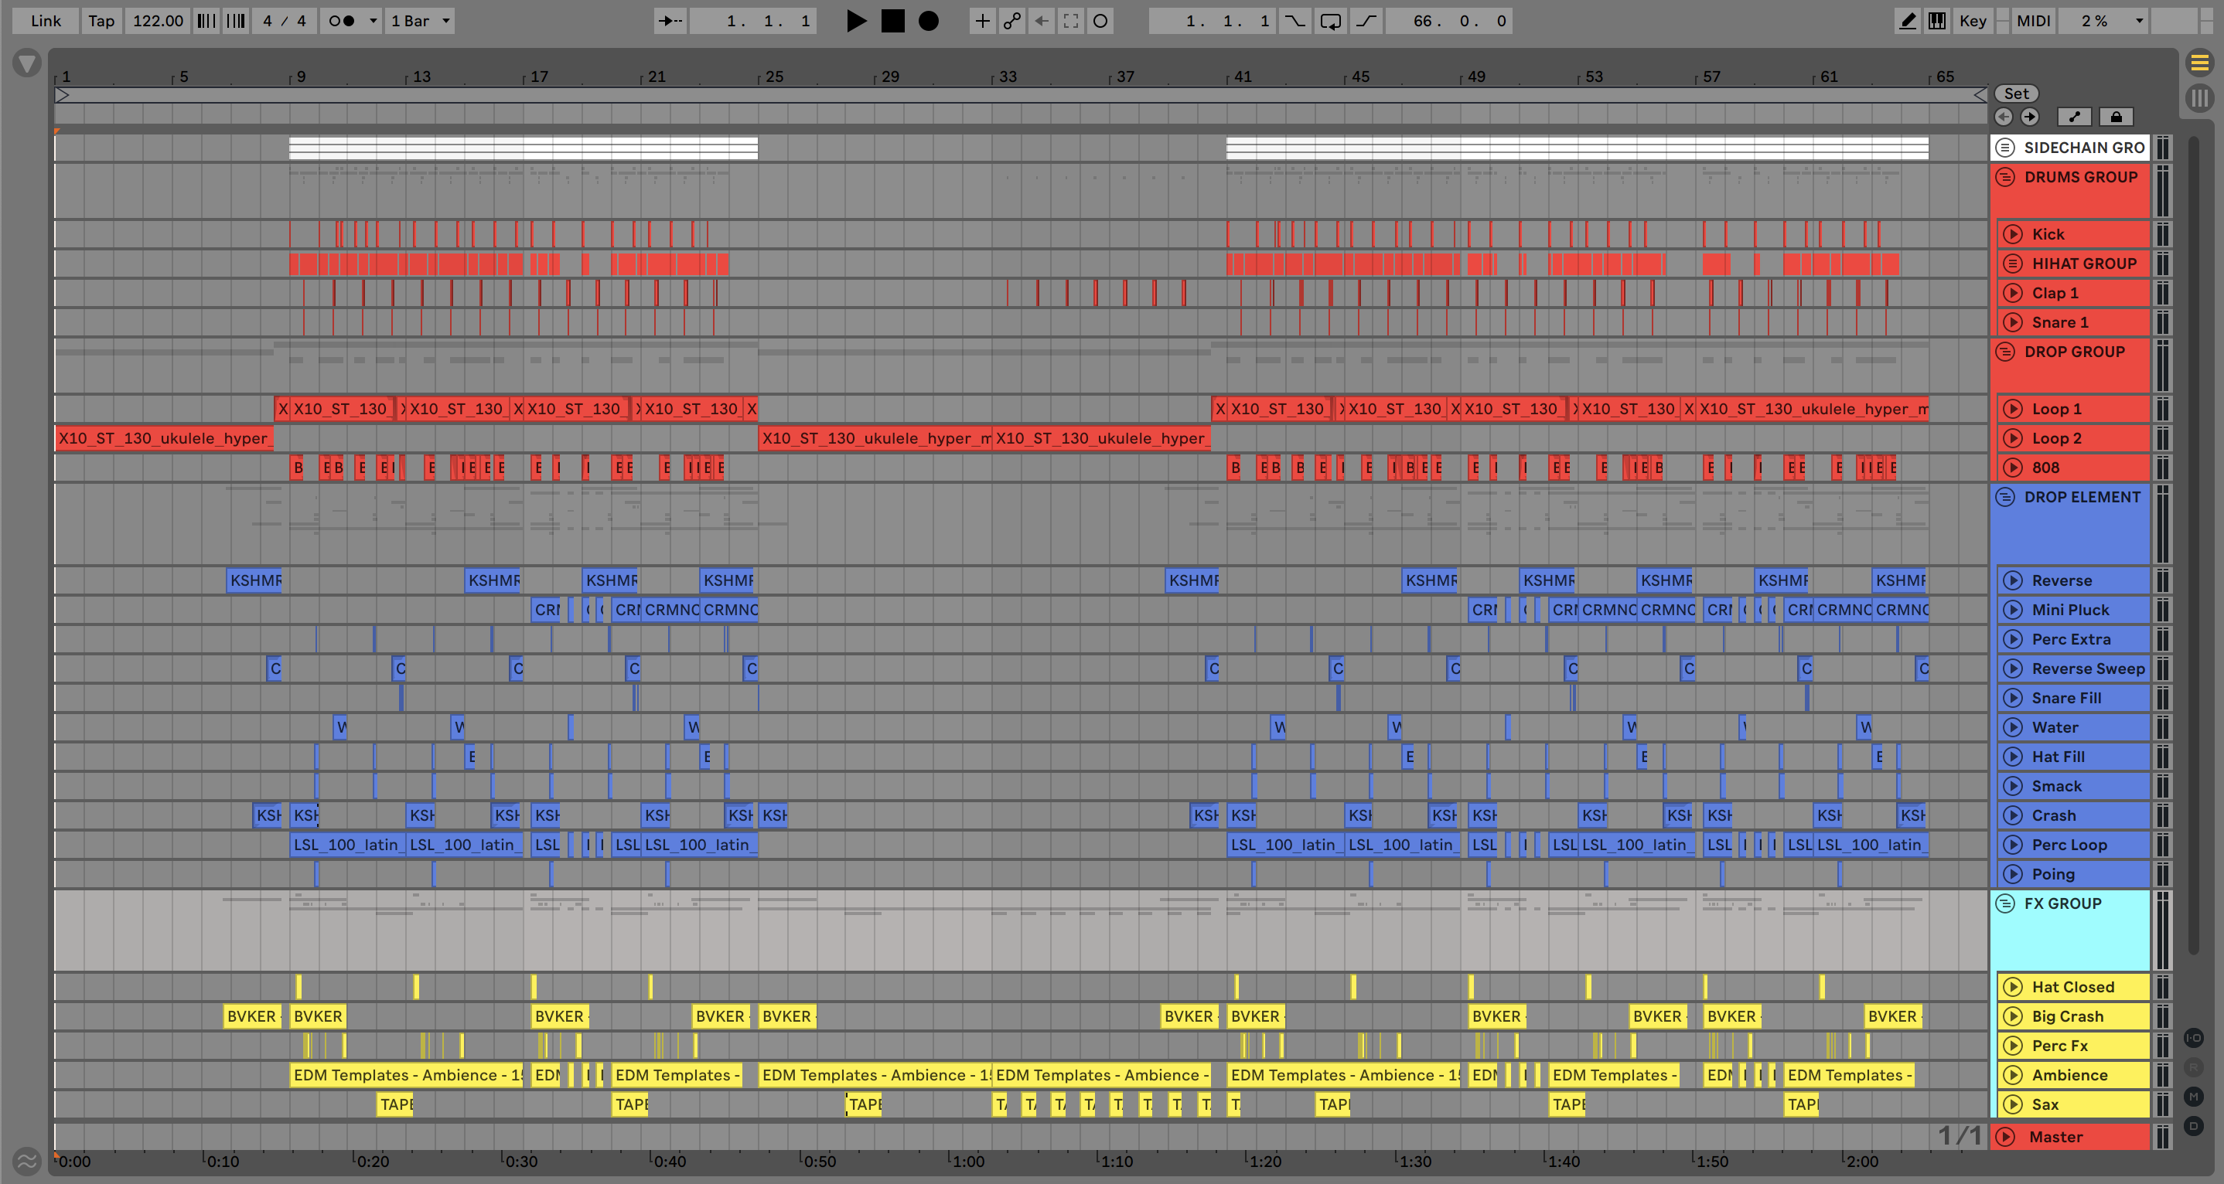Enter Key Map Mode

[1973, 21]
